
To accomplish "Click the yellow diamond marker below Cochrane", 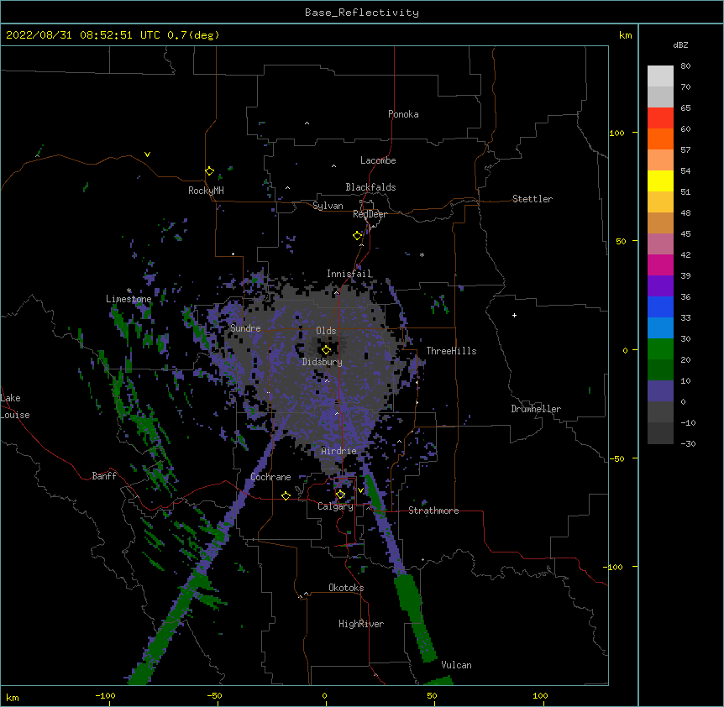I will [x=286, y=495].
